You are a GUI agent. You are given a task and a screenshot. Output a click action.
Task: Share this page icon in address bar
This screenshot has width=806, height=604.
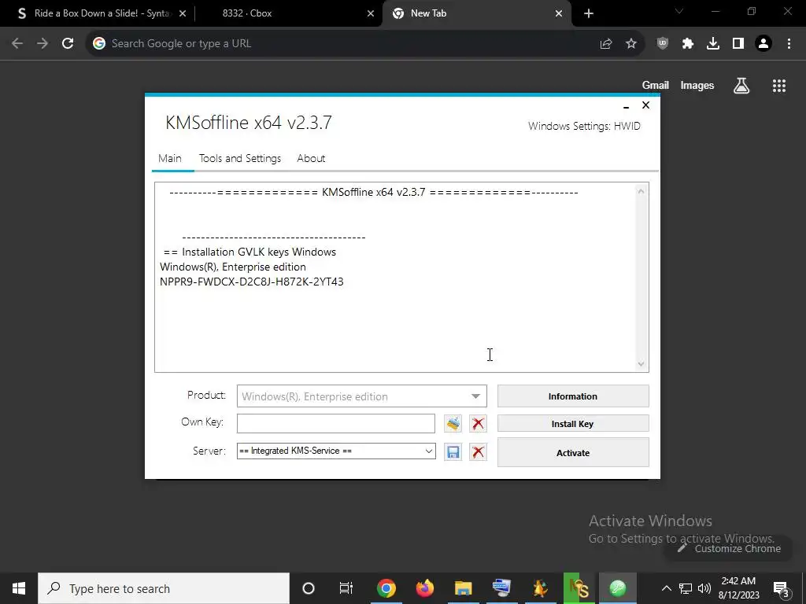pyautogui.click(x=606, y=44)
